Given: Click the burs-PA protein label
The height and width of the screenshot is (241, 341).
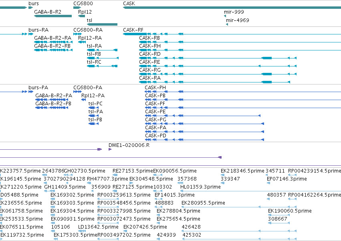Looking at the screenshot, I should 38,88.
